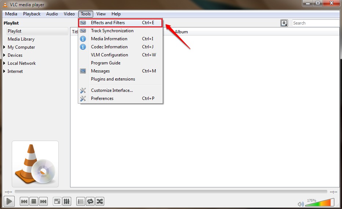Click the VLC cone album art
The image size is (342, 209).
[35, 164]
